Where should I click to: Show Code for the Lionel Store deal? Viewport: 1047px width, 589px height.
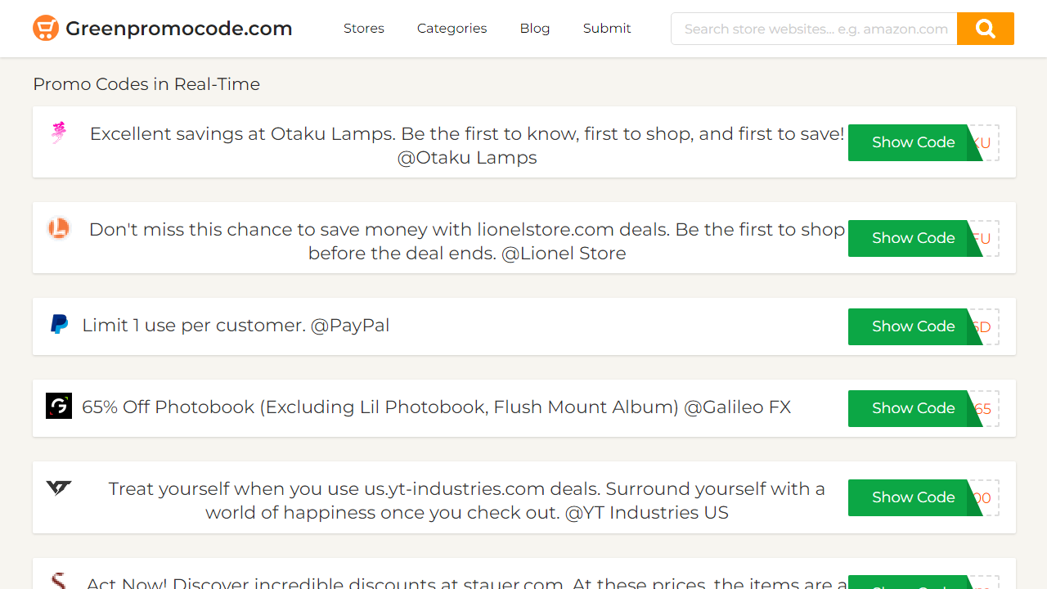coord(913,238)
